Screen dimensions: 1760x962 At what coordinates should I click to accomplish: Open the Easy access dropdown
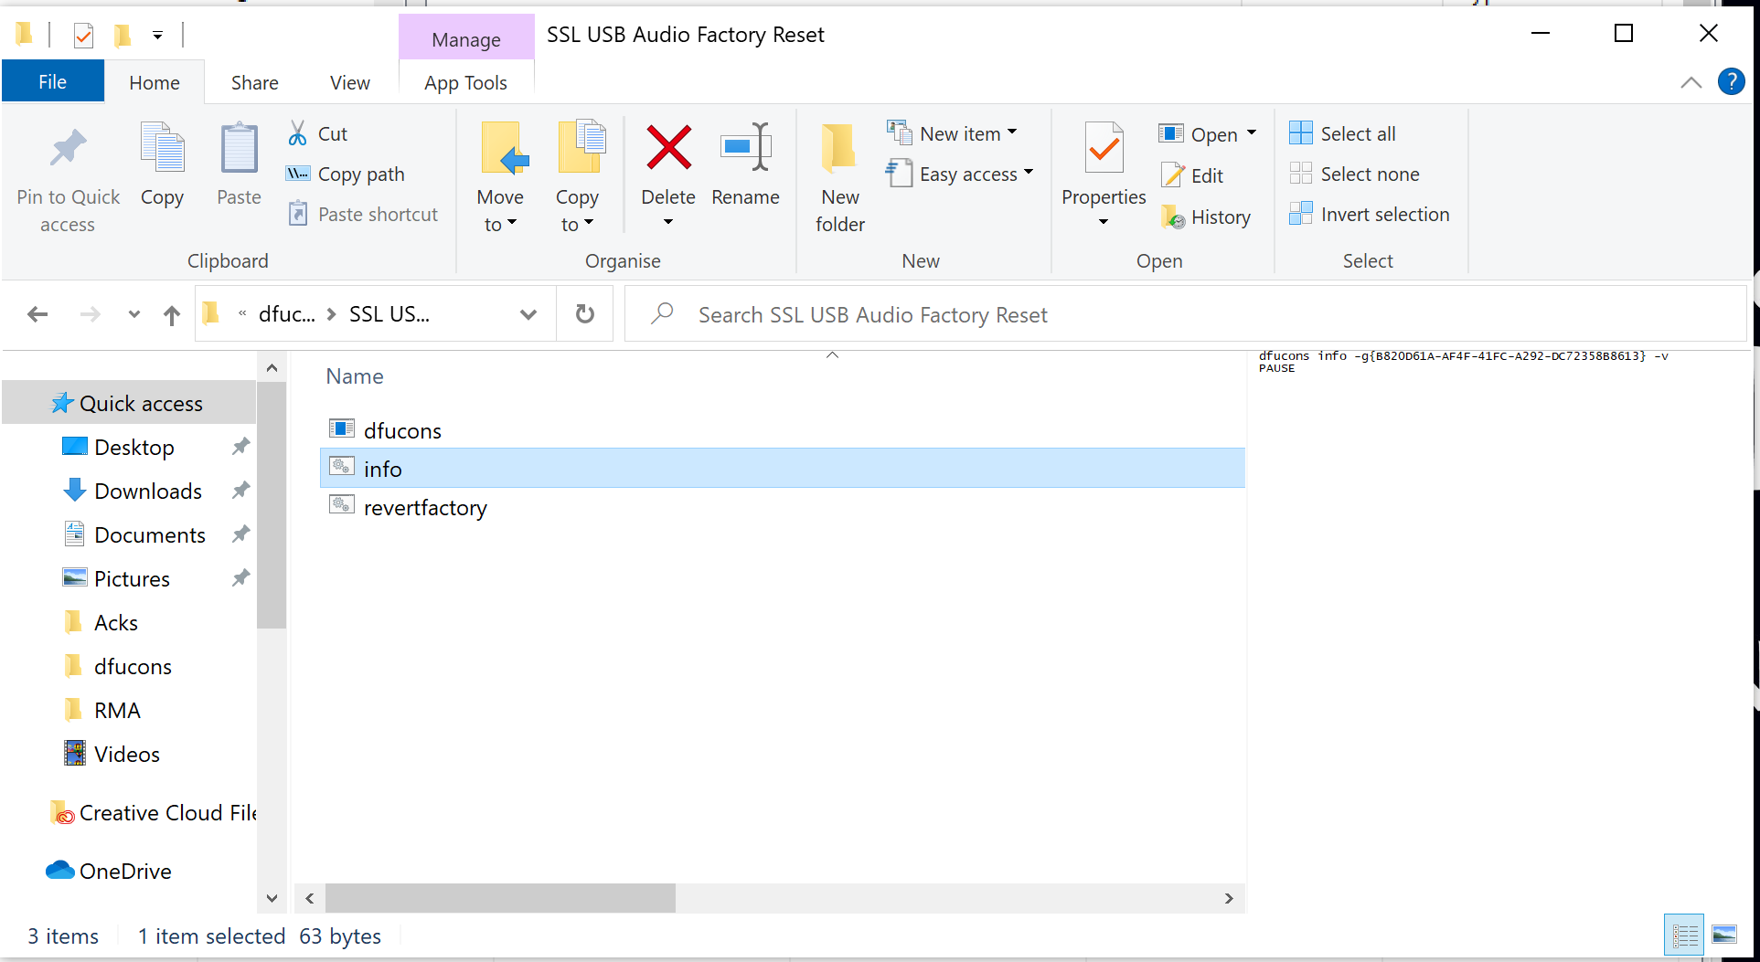click(x=960, y=174)
